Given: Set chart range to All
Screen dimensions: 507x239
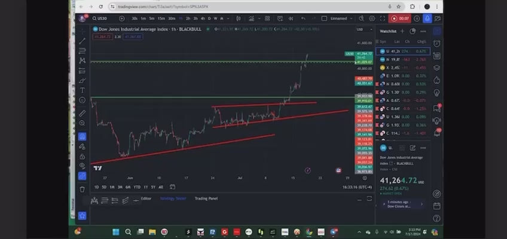Looking at the screenshot, I should (161, 187).
